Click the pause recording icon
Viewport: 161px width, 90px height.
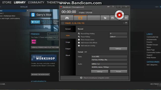(126, 18)
